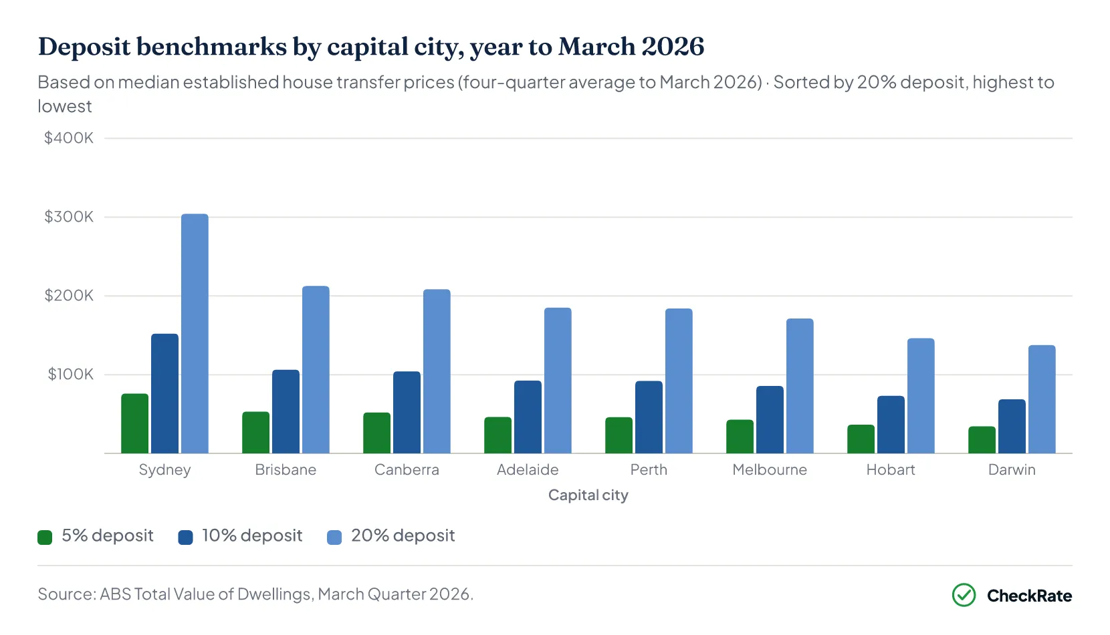This screenshot has width=1110, height=635.
Task: Click the 'Adelaide' axis label
Action: coord(528,469)
